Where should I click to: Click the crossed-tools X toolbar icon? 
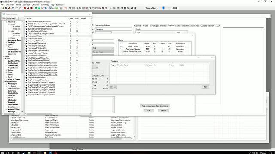point(103,8)
